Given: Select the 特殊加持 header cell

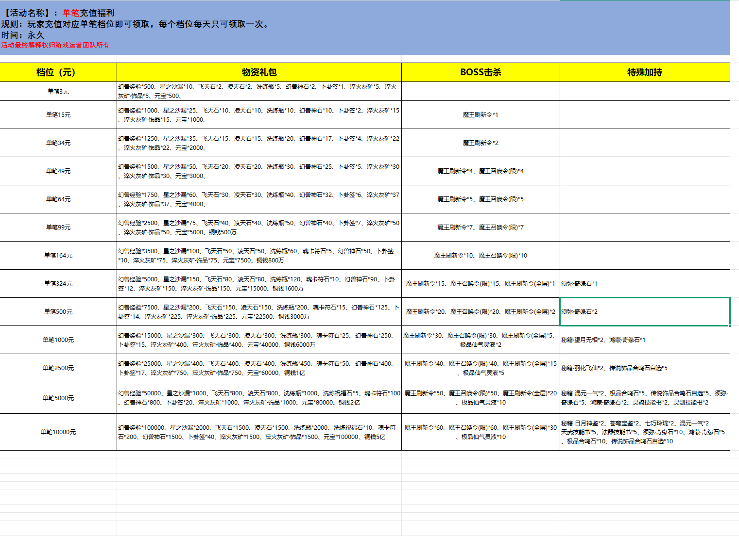Looking at the screenshot, I should 644,72.
